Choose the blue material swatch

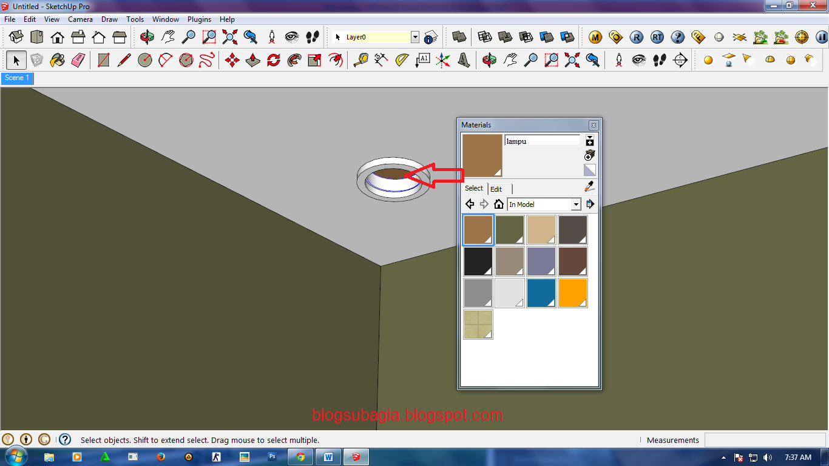click(x=541, y=293)
